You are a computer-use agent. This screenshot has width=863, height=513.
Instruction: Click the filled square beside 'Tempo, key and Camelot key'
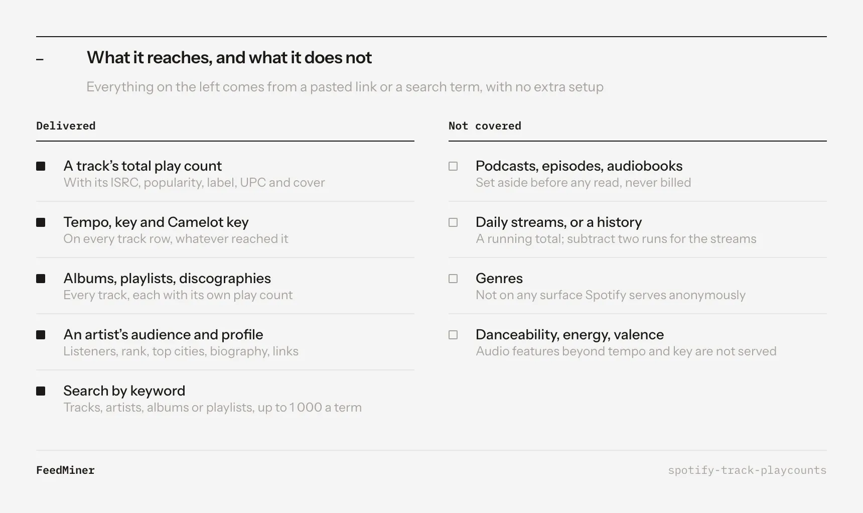(41, 222)
